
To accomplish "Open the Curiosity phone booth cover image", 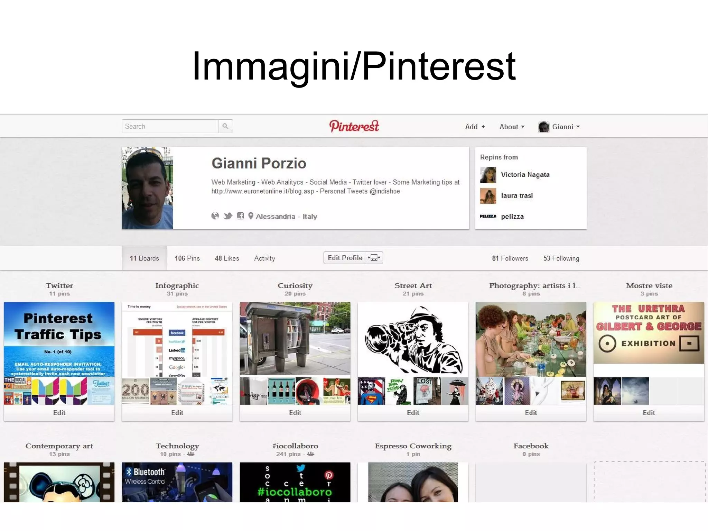I will point(295,339).
